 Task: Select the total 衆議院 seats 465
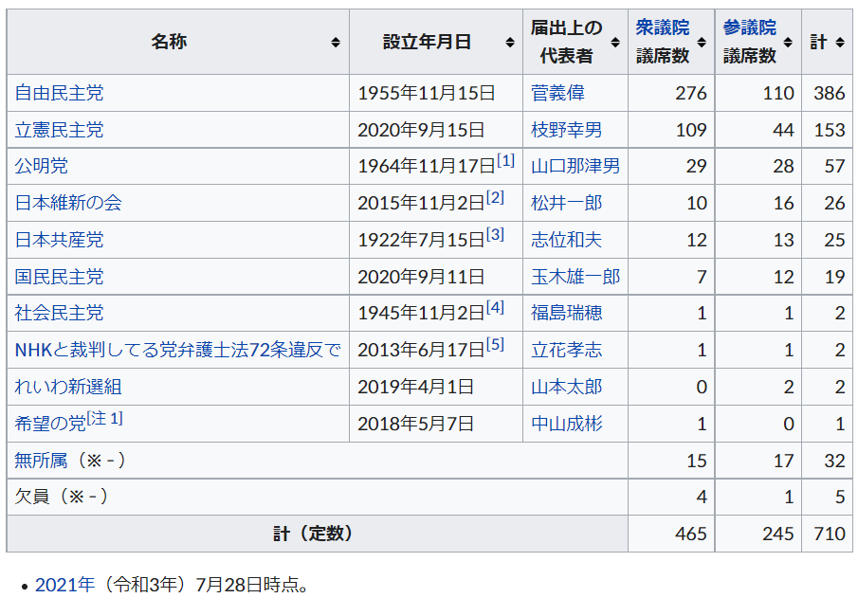click(691, 534)
